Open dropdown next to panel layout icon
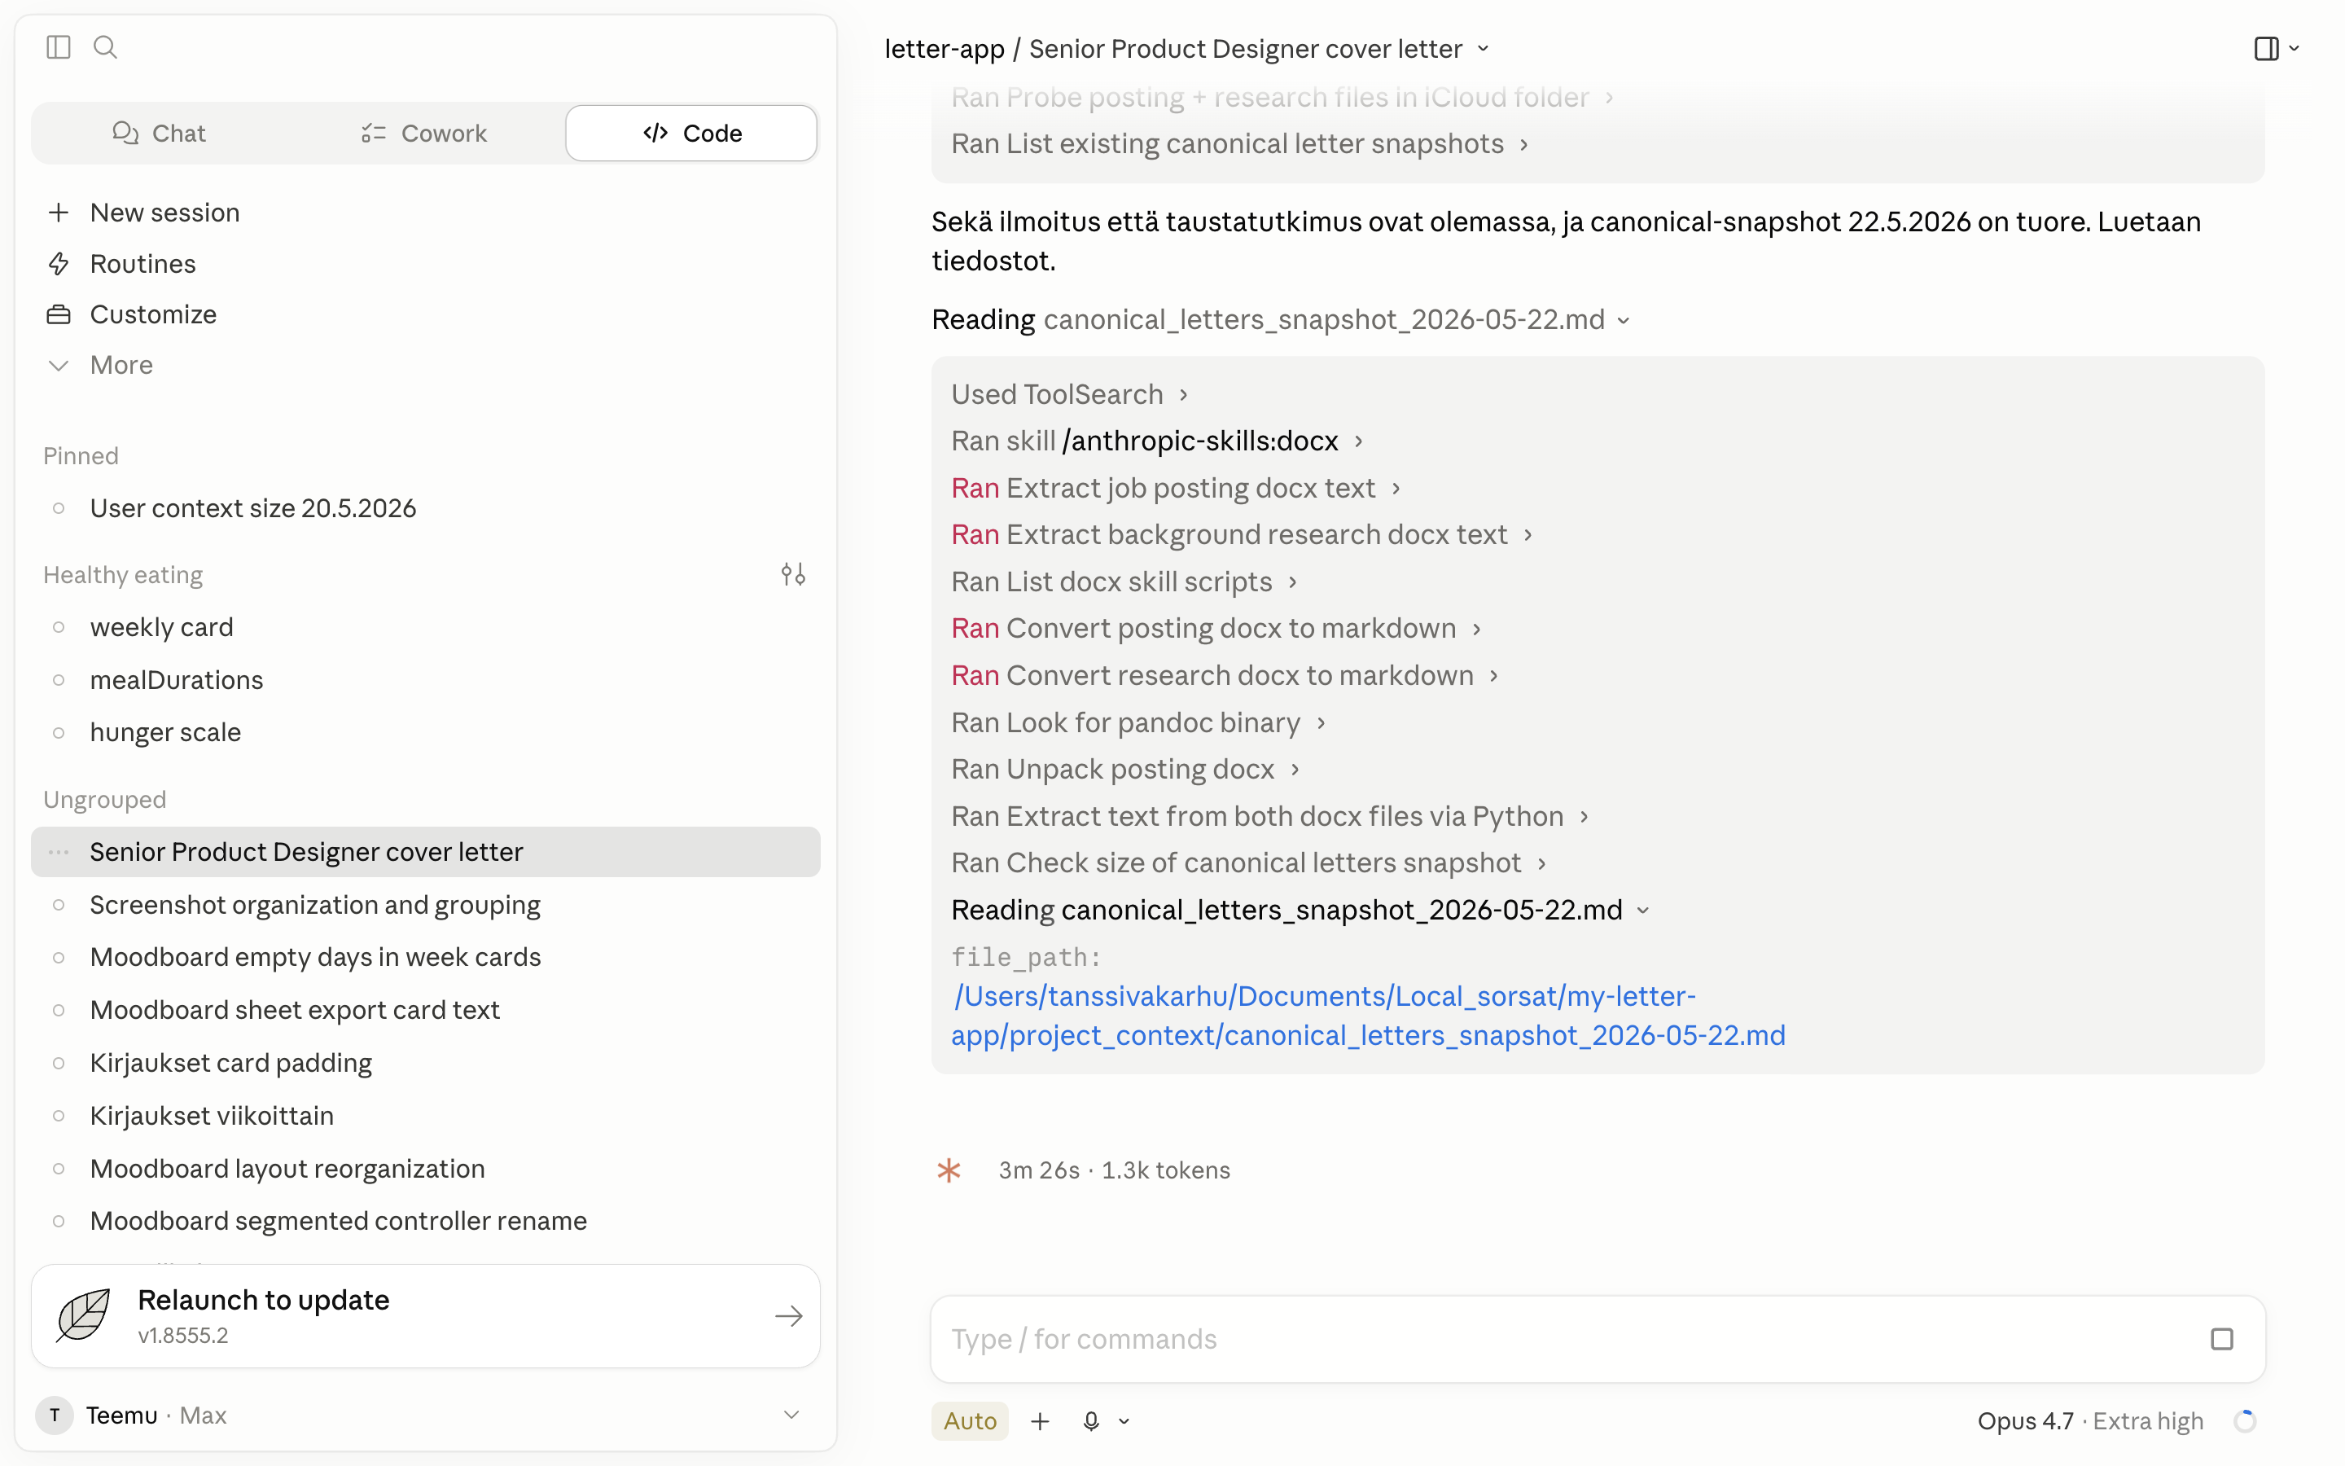 (2294, 47)
